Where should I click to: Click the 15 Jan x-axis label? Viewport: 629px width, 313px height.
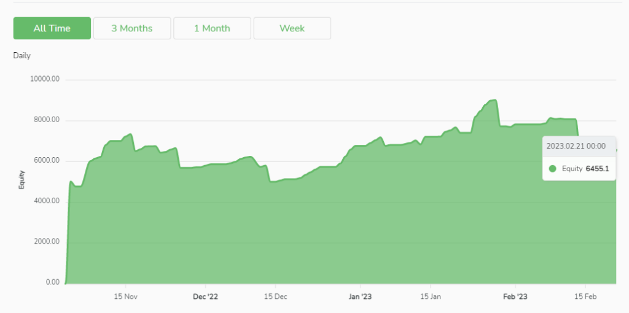coord(431,296)
